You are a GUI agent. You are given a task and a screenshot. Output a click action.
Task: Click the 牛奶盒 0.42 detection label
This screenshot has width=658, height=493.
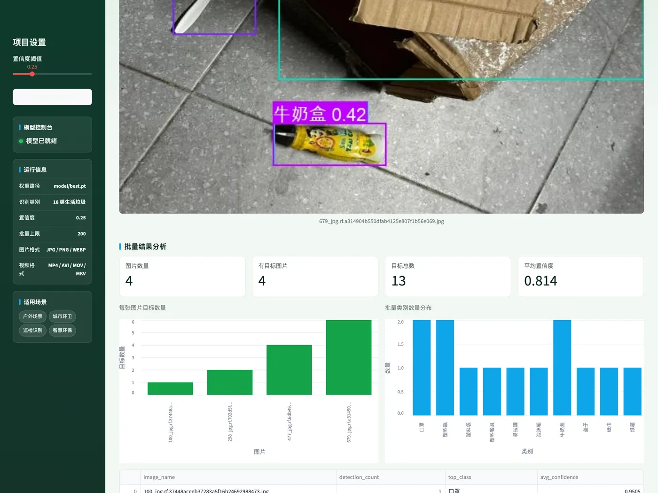[x=320, y=114]
